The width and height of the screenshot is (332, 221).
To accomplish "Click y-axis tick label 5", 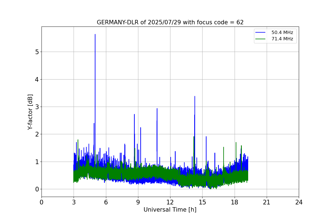I will pyautogui.click(x=37, y=52).
